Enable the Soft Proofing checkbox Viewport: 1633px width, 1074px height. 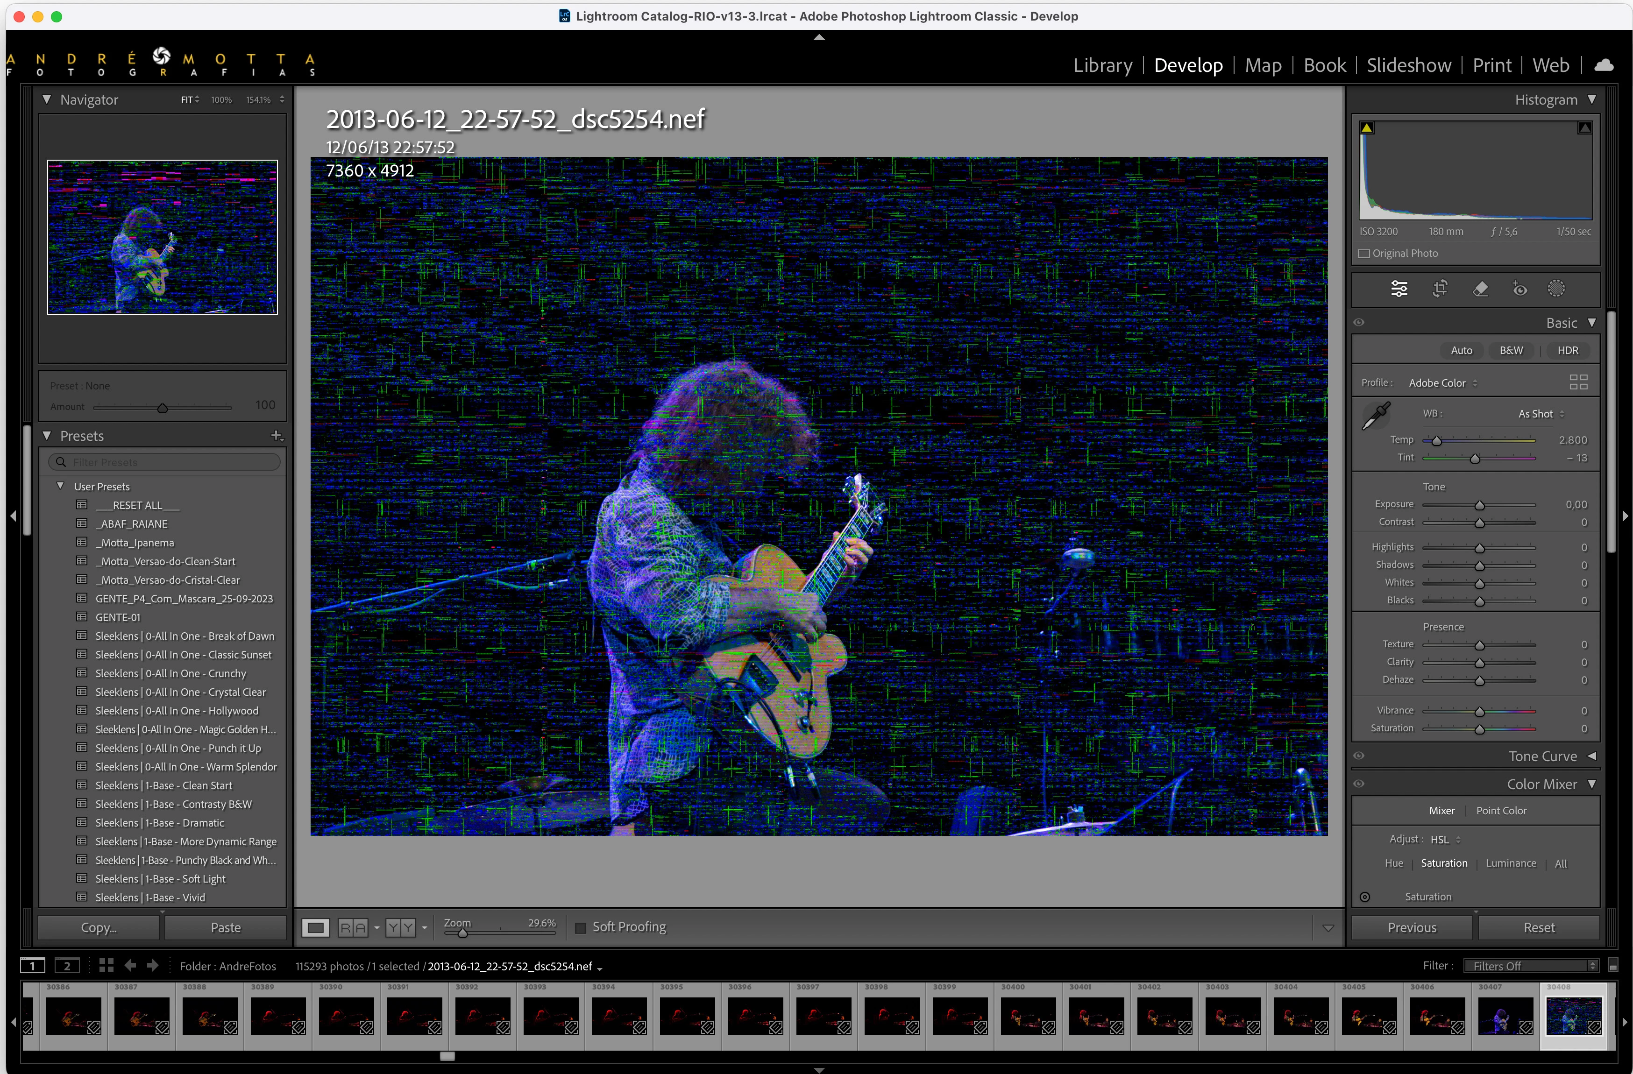tap(581, 927)
